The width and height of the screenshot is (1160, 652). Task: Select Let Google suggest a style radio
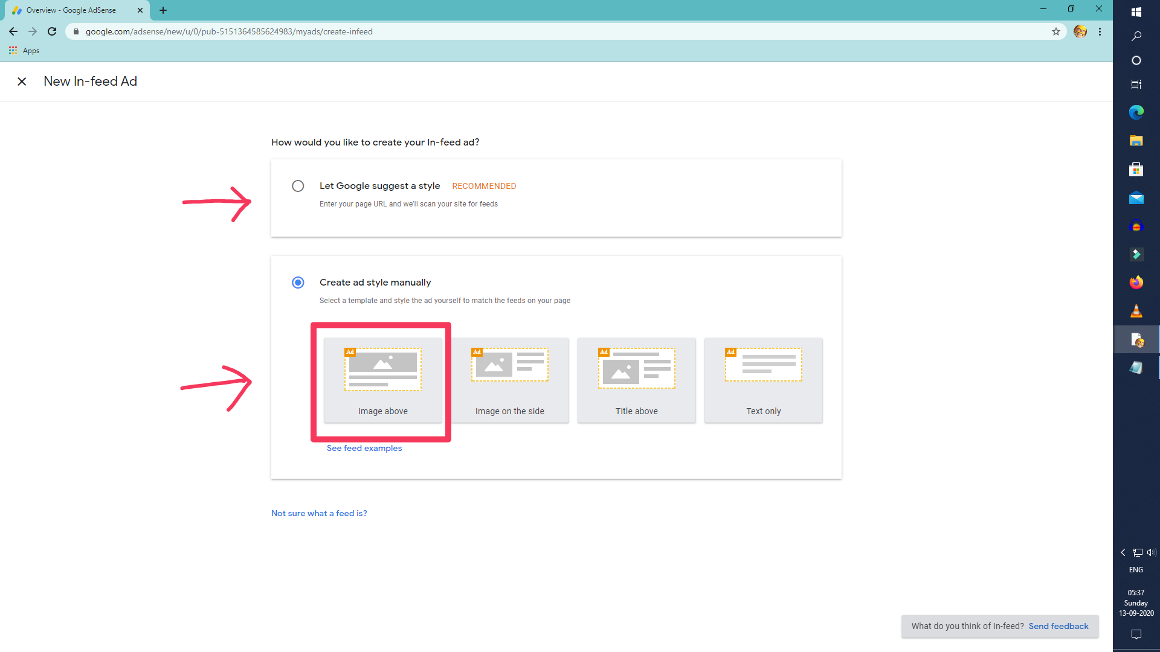click(x=298, y=186)
